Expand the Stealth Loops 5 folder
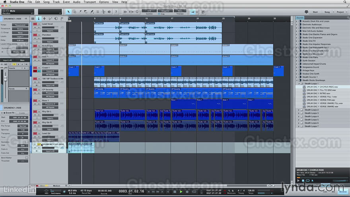The width and height of the screenshot is (350, 197). (x=299, y=120)
